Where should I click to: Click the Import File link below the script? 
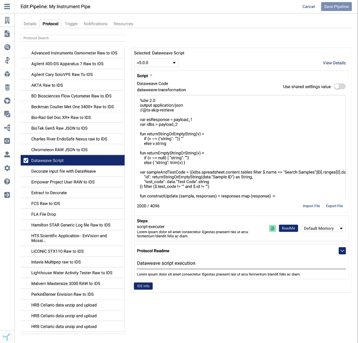[x=311, y=206]
